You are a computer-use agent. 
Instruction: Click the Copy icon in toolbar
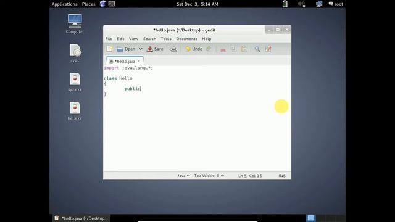click(x=233, y=49)
